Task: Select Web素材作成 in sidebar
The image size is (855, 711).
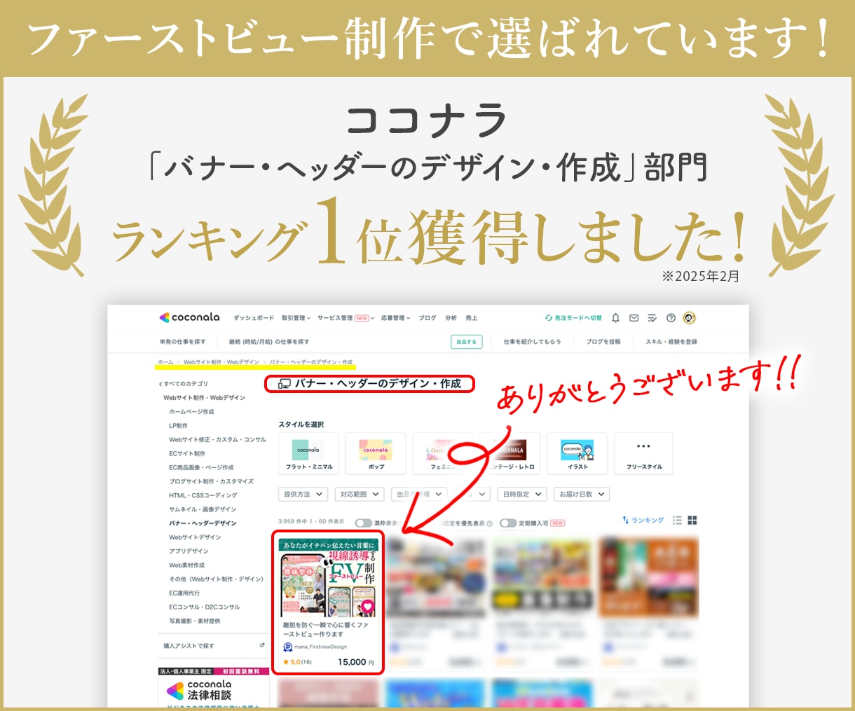Action: [x=187, y=565]
